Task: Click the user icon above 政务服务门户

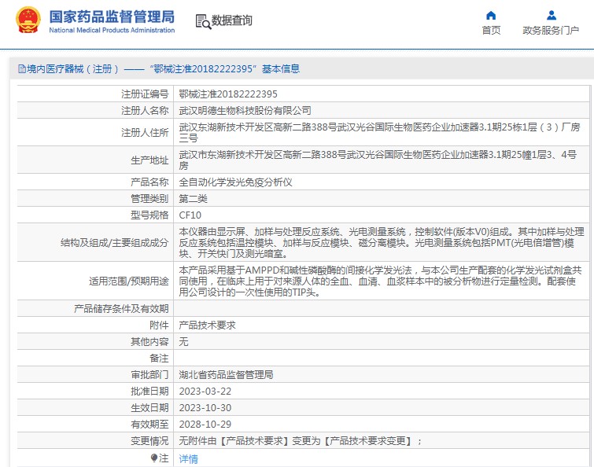Action: click(x=552, y=15)
